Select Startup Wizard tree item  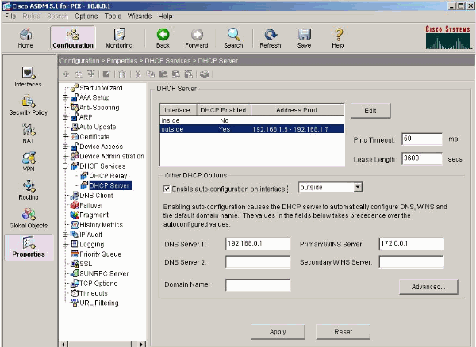[101, 88]
